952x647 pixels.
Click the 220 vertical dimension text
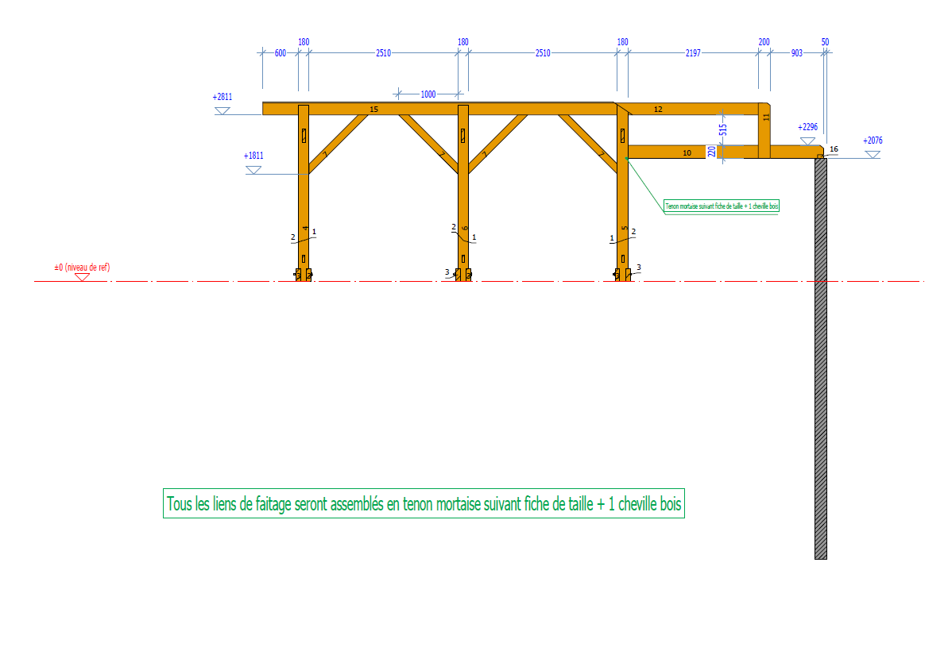[x=712, y=151]
